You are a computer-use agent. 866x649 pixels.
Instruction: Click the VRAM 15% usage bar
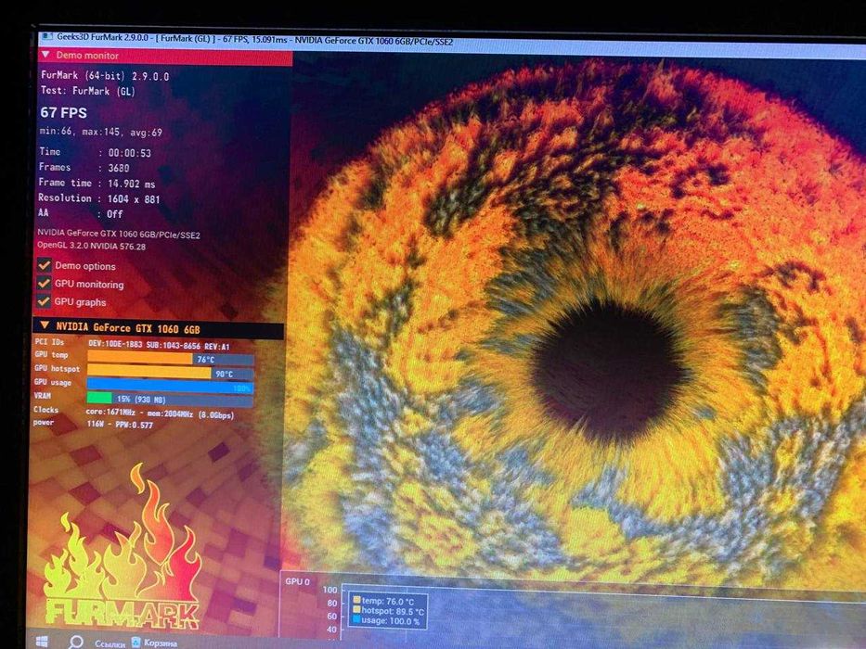(x=170, y=399)
